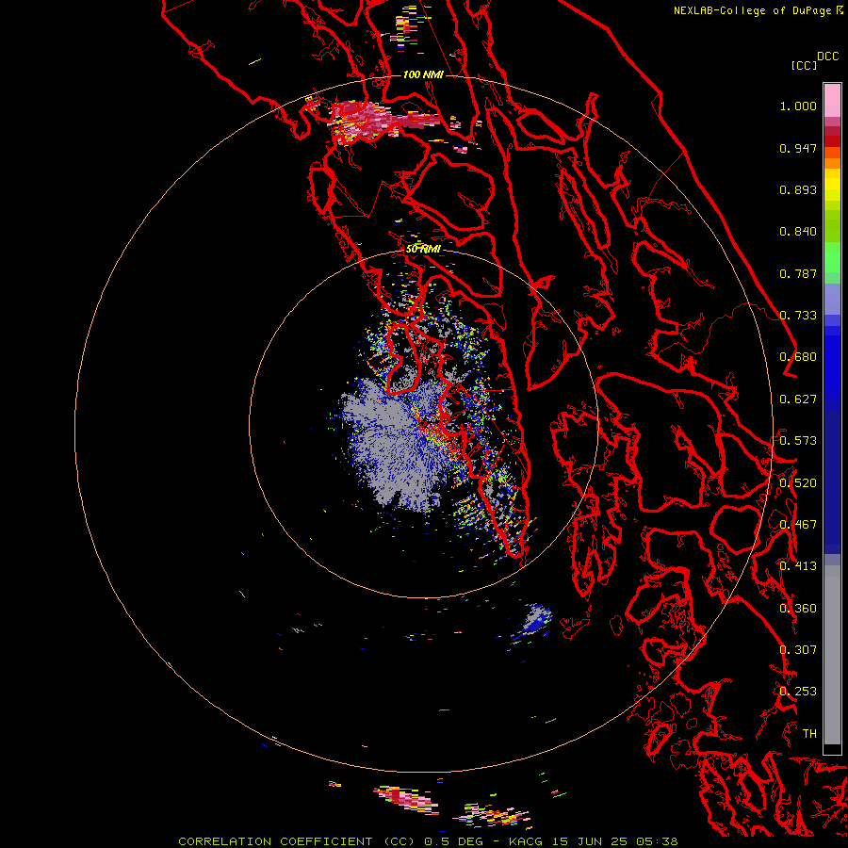Select the 0.253 scale value
The image size is (848, 848).
[x=798, y=692]
